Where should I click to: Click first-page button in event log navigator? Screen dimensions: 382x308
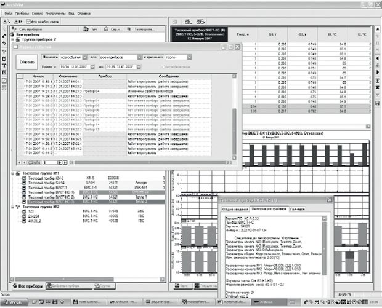pyautogui.click(x=20, y=162)
